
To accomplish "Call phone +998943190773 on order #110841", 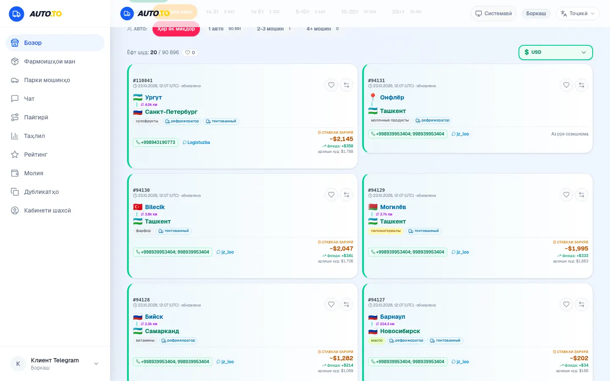I will (x=155, y=142).
